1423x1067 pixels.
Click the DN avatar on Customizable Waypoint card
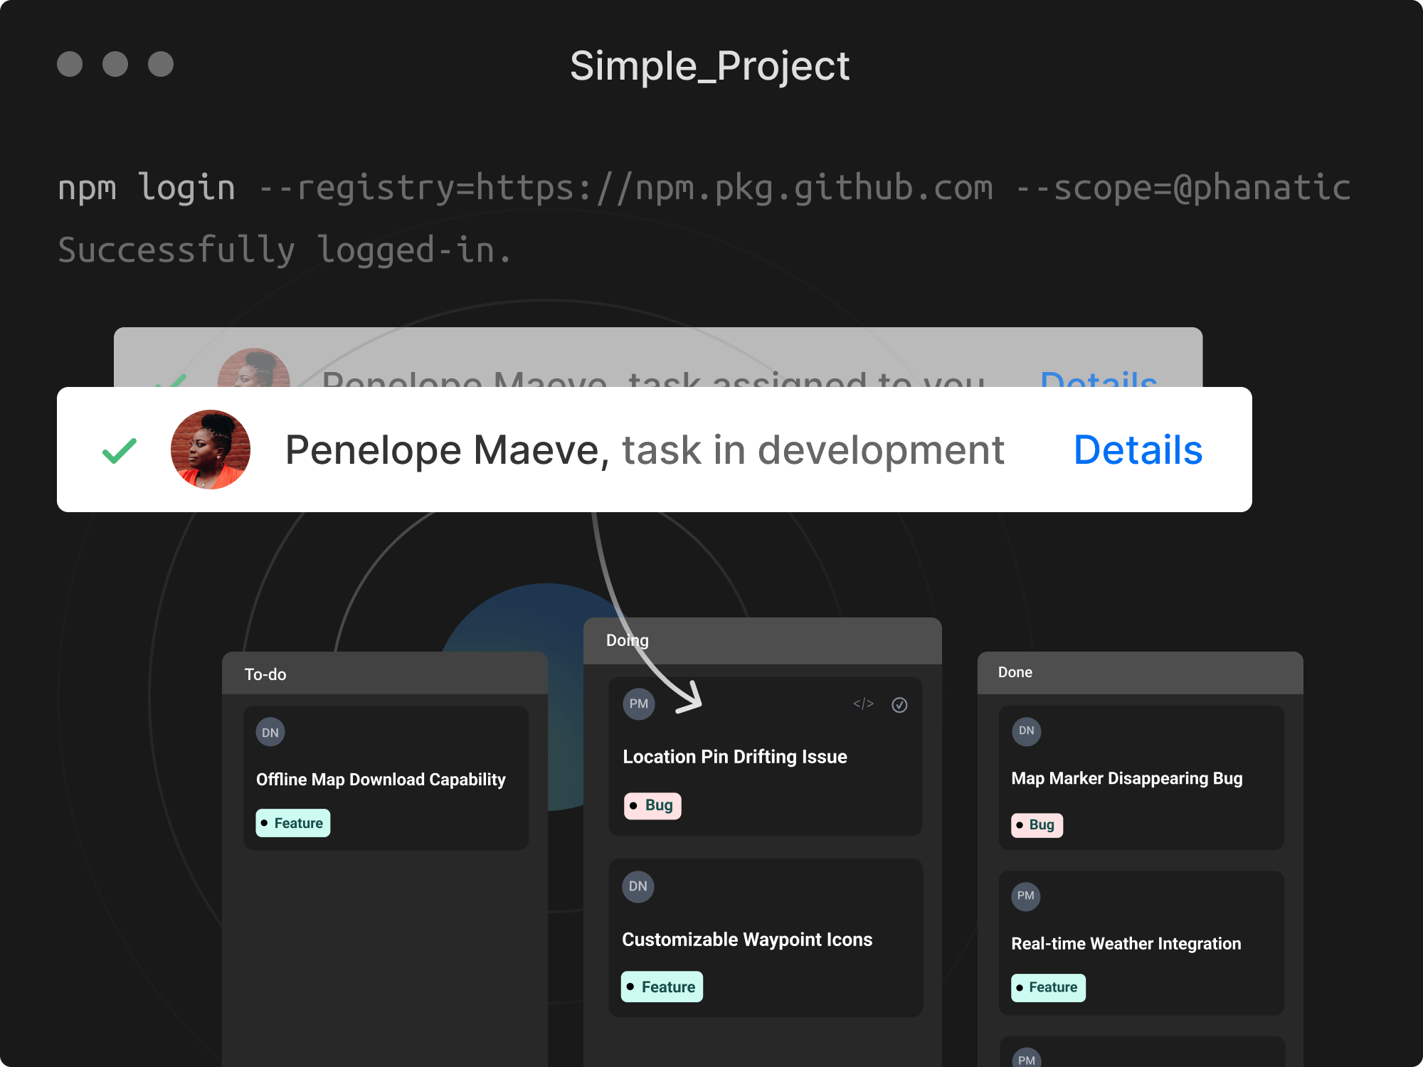click(638, 887)
